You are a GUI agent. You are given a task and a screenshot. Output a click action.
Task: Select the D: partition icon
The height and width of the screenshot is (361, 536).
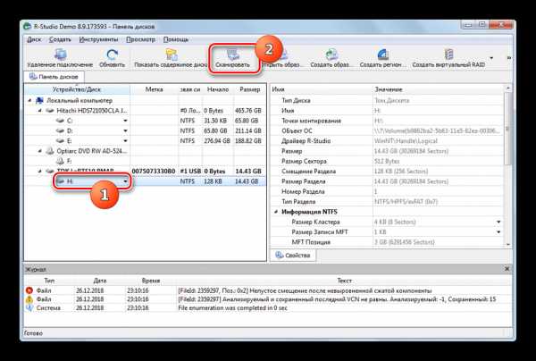coord(60,131)
